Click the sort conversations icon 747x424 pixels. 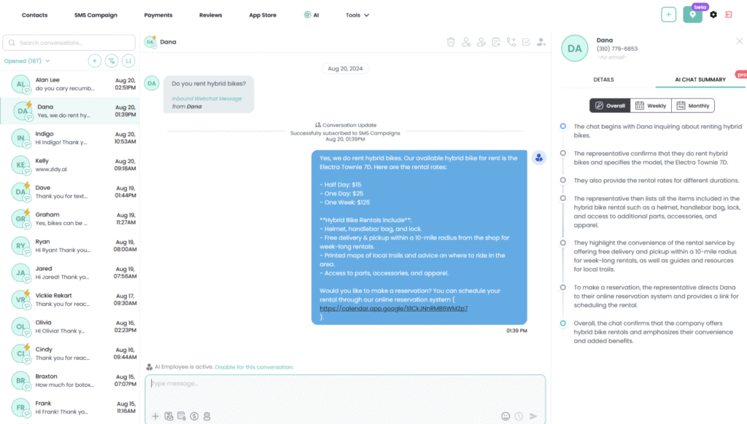click(128, 61)
